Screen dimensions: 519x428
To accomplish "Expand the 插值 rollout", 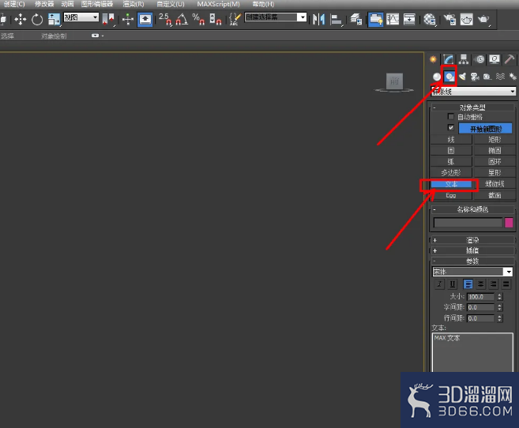I will [x=472, y=250].
